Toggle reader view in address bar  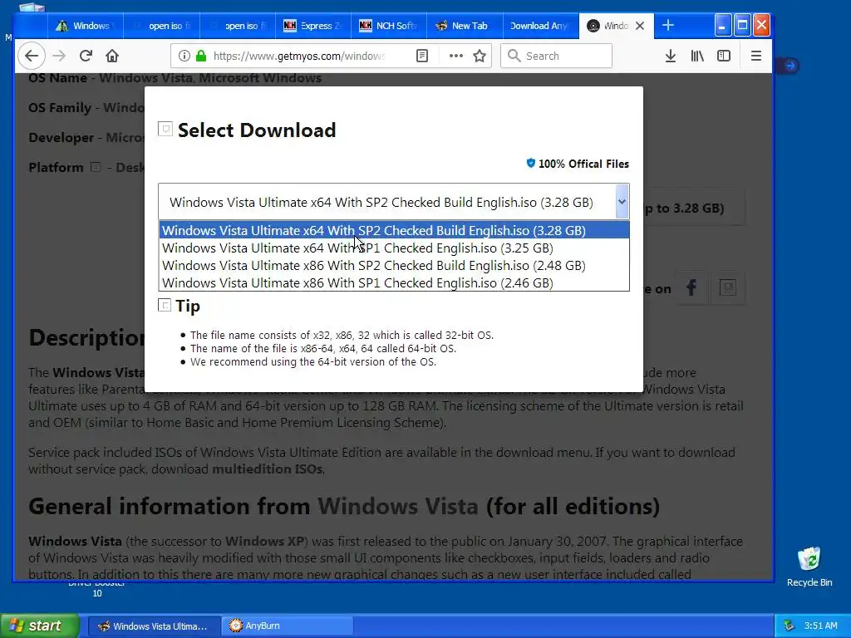(x=422, y=56)
